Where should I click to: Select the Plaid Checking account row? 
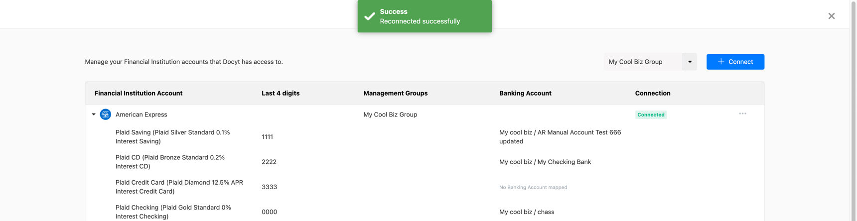click(173, 212)
